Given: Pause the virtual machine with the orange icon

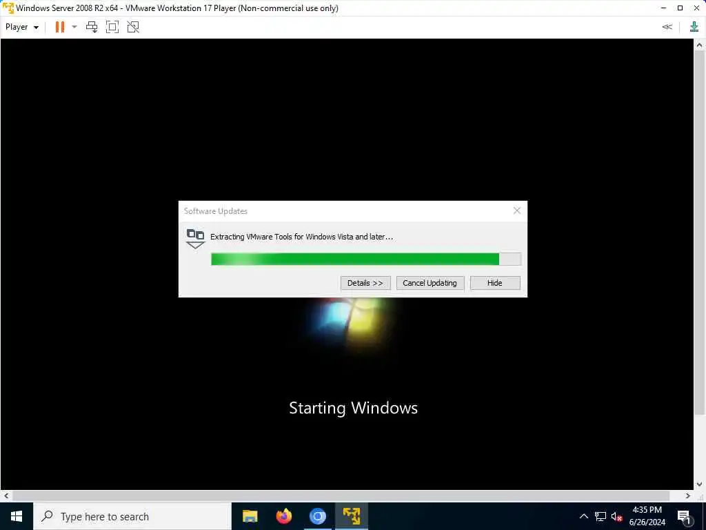Looking at the screenshot, I should click(60, 27).
